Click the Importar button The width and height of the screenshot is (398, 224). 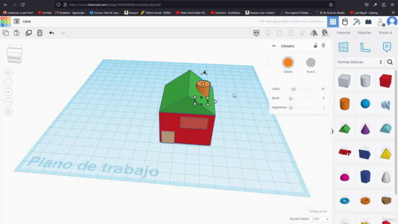coord(343,32)
